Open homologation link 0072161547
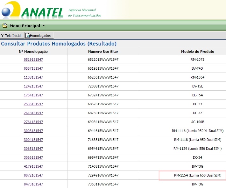226x188 pixels. pos(33,175)
